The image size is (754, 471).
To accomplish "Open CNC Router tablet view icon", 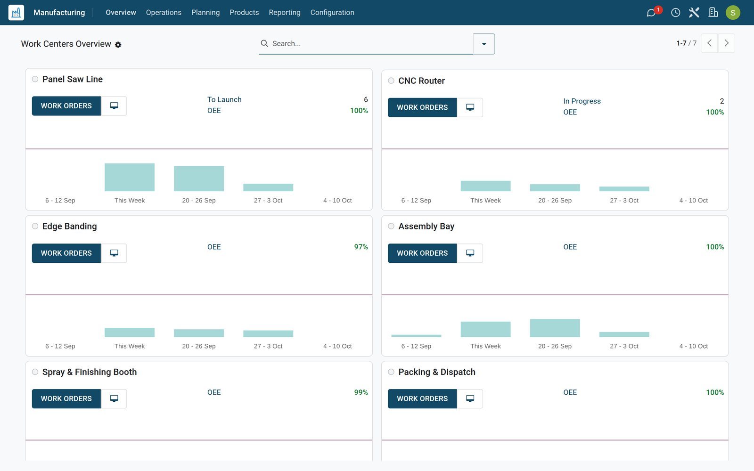I will point(470,107).
